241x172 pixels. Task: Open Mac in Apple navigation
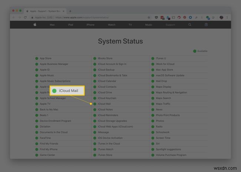(52, 25)
